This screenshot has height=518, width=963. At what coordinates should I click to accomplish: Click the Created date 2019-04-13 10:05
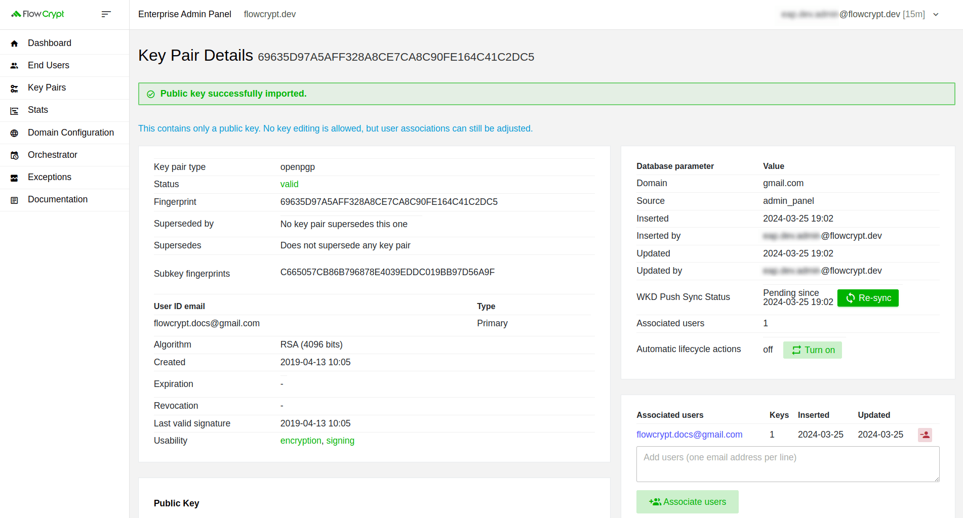pyautogui.click(x=315, y=362)
